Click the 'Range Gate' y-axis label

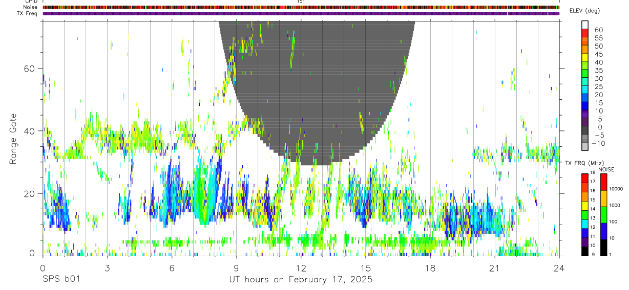[x=13, y=139]
